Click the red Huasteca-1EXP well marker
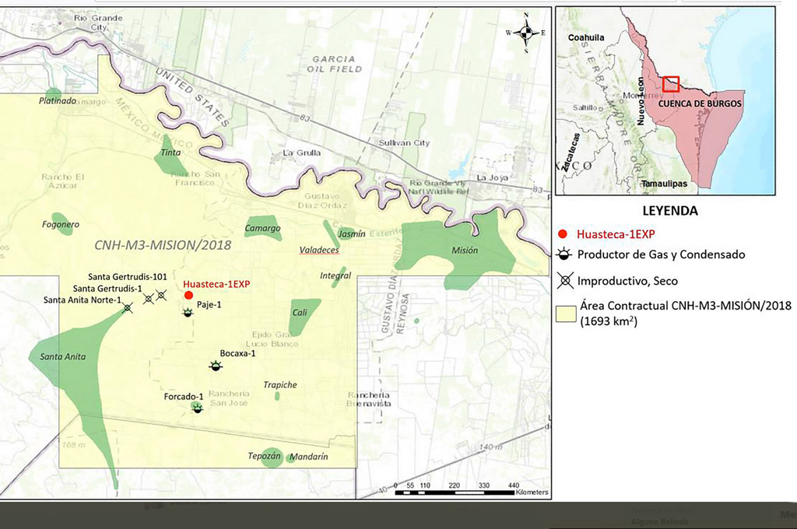 188,296
